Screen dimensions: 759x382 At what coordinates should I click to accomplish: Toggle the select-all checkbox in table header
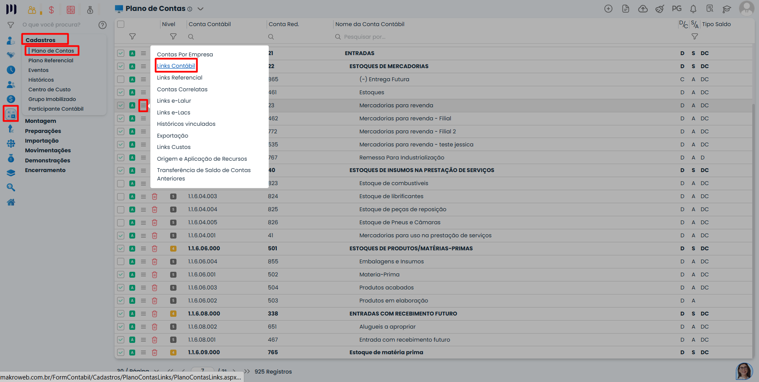pos(121,24)
